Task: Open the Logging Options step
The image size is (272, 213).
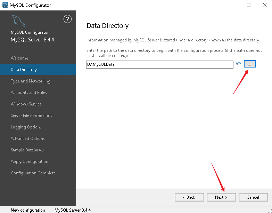Action: (26, 127)
